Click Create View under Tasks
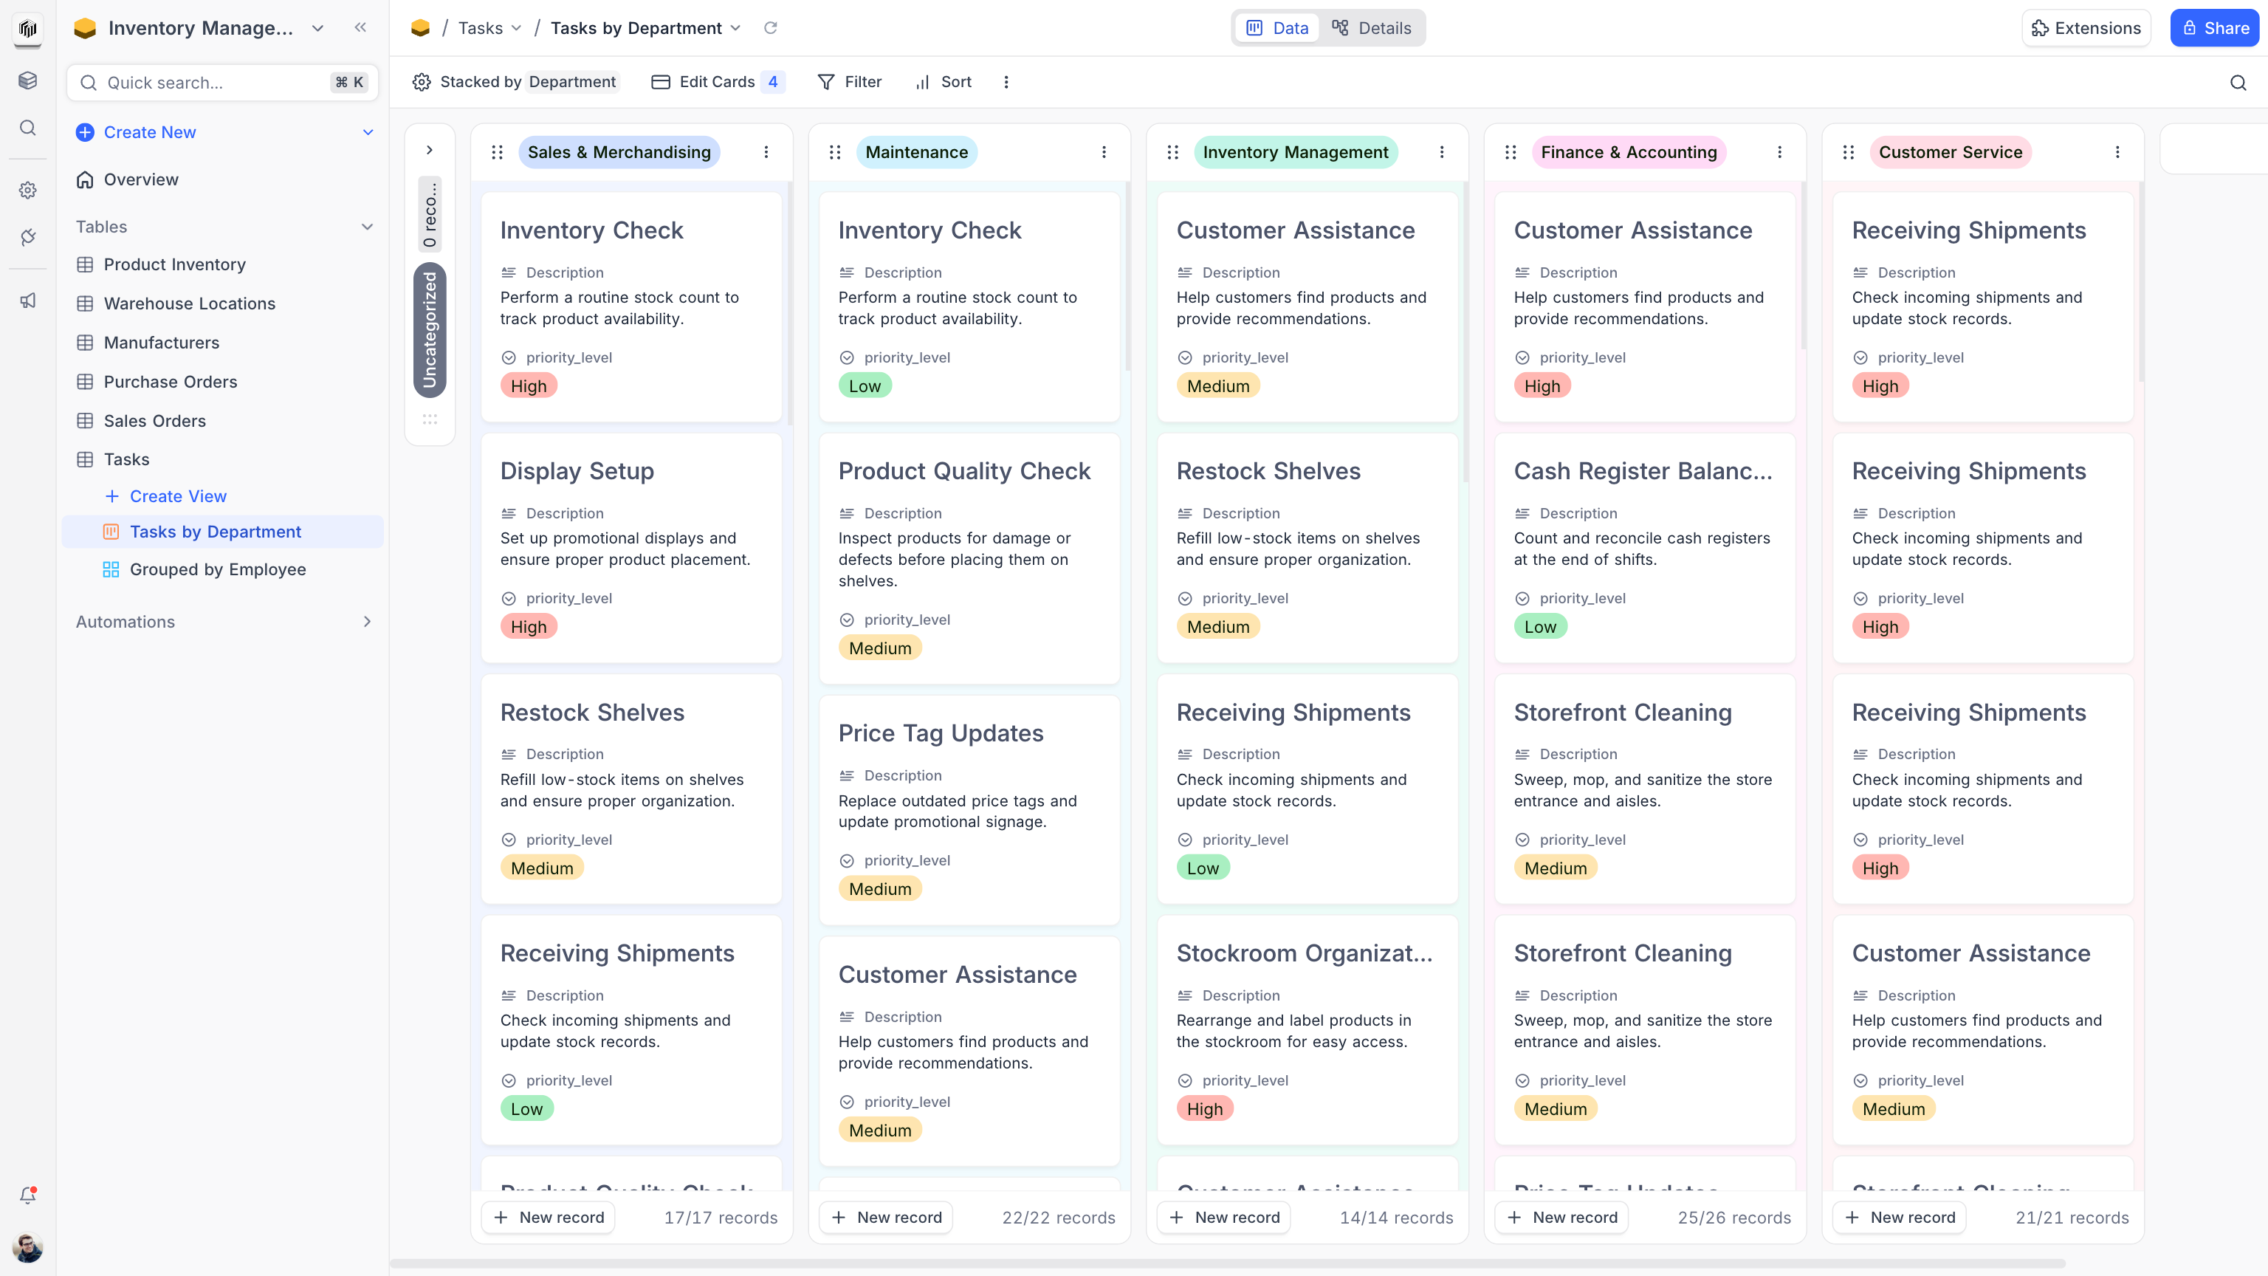 pos(165,497)
